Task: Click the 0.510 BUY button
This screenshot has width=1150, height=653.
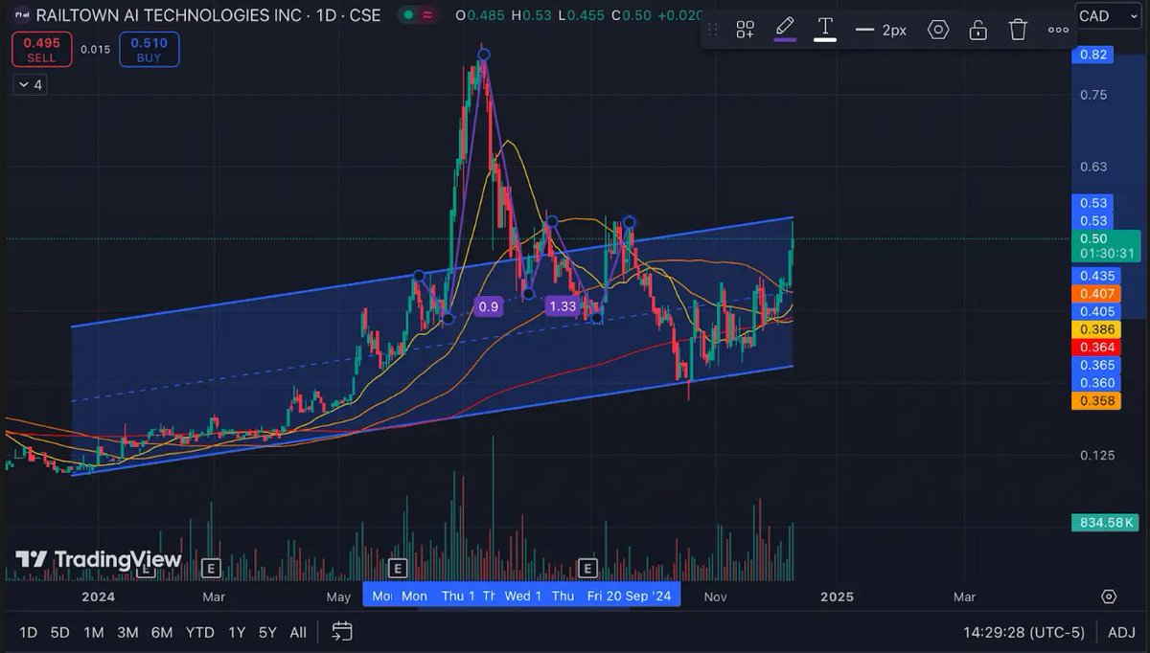Action: pos(149,50)
